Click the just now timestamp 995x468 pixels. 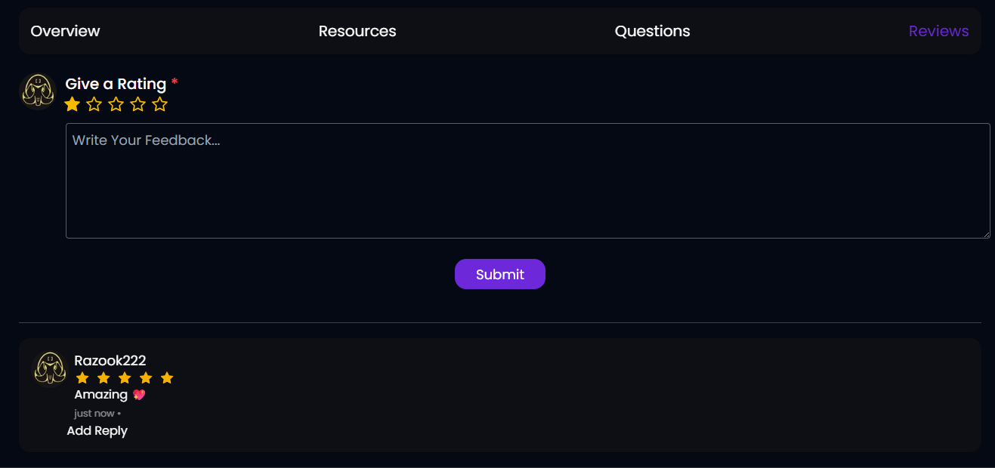coord(94,414)
